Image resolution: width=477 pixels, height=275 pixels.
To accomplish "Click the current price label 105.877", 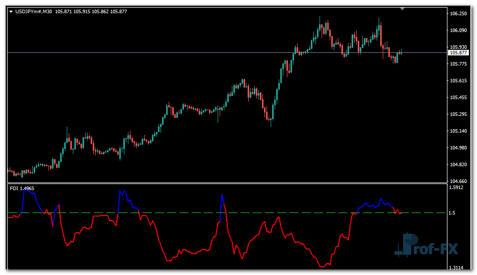I will (458, 53).
